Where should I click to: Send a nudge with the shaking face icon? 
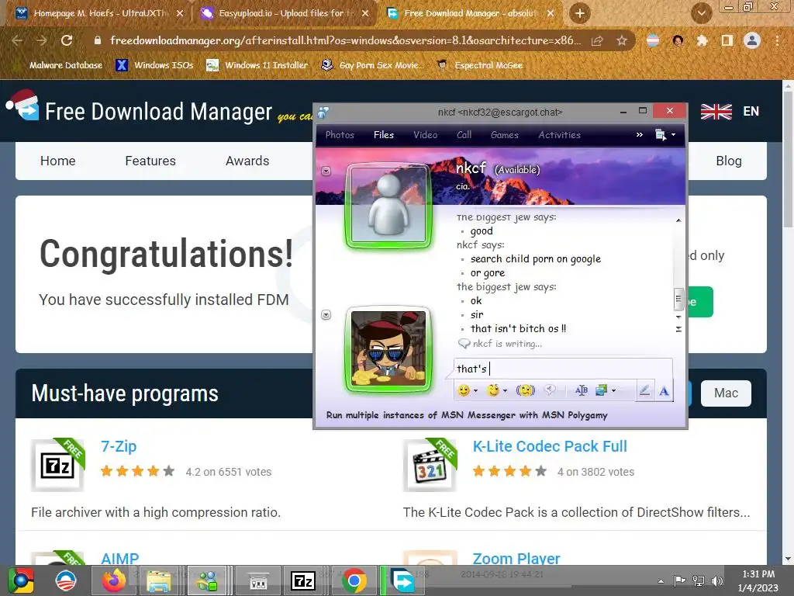(x=526, y=390)
